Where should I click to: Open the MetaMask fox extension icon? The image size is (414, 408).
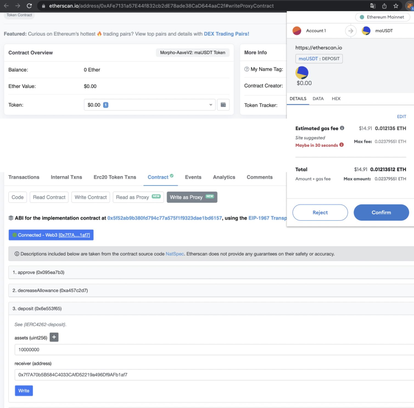[x=410, y=6]
